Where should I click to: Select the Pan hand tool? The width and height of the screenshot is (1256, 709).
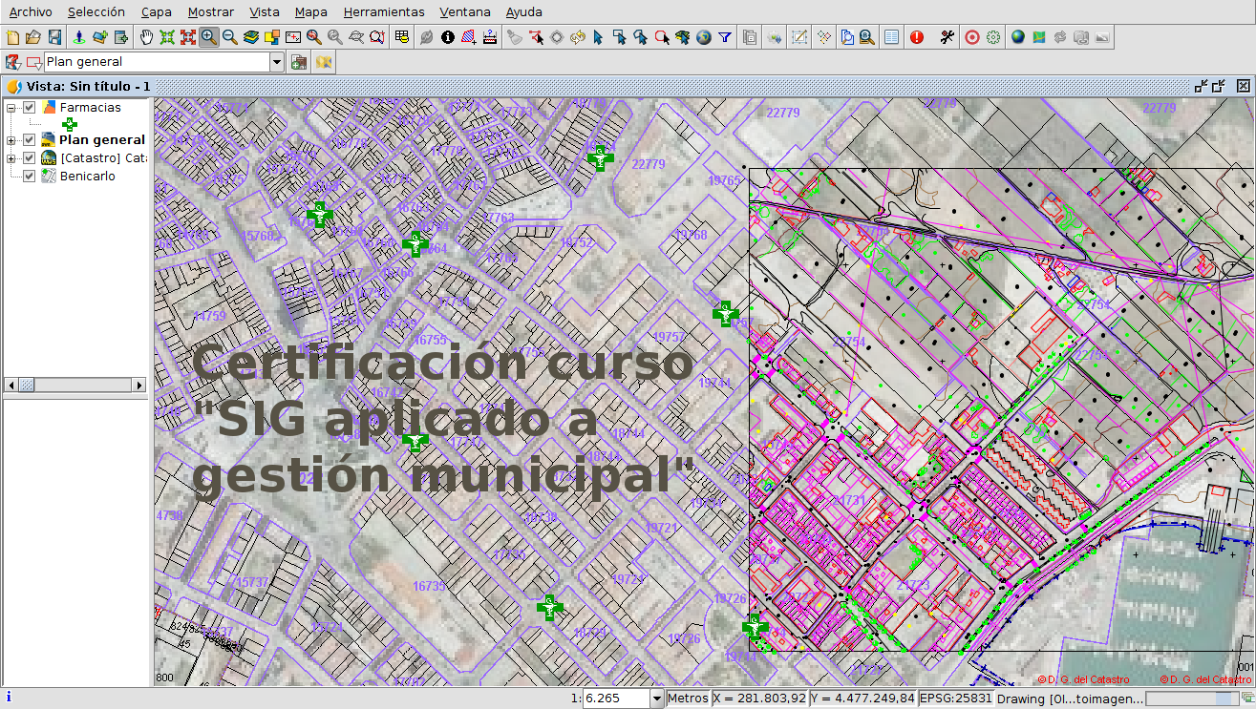tap(146, 37)
